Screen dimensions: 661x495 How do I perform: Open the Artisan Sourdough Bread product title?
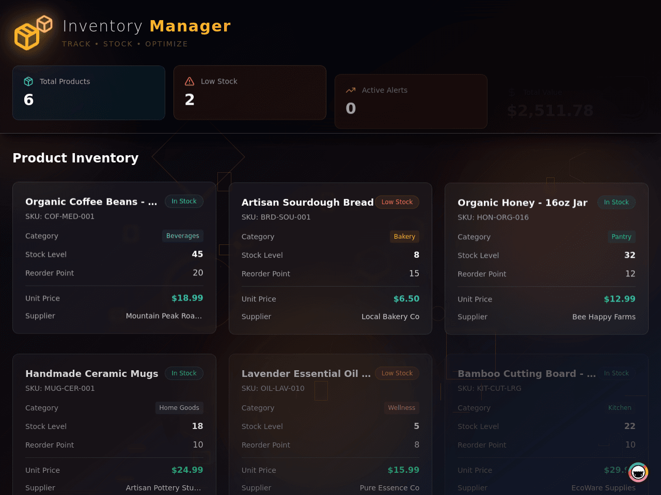(307, 203)
